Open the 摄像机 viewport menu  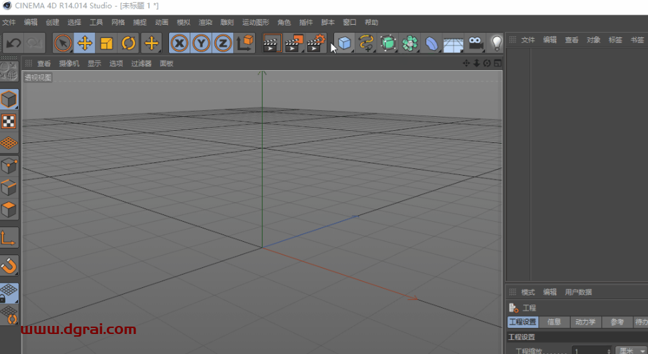click(x=69, y=64)
